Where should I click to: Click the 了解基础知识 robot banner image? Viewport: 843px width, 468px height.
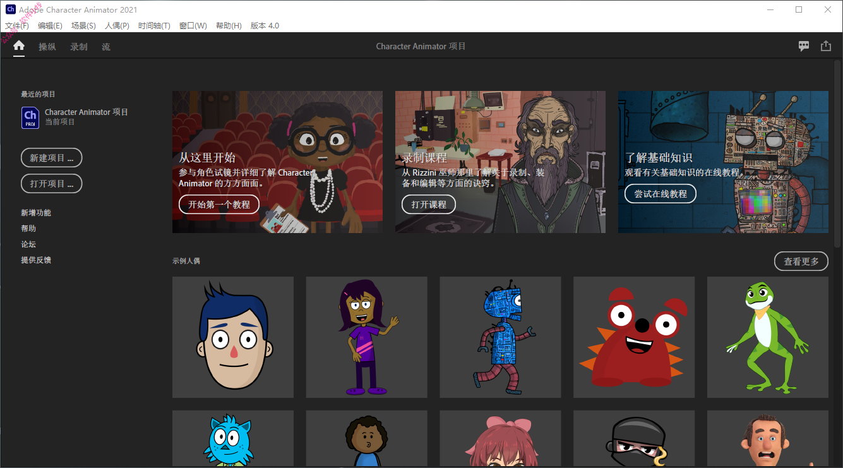coord(723,162)
